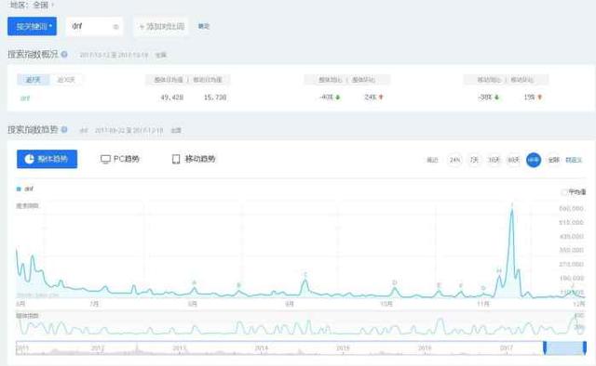This screenshot has height=366, width=596.
Task: Toggle the dnf legend series marker
Action: 19,189
